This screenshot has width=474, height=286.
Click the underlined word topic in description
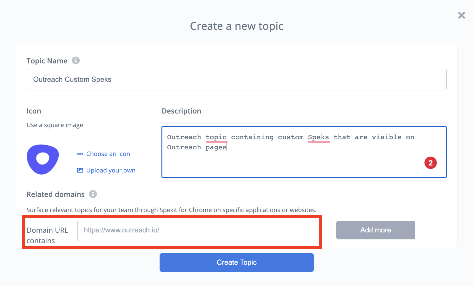pos(216,137)
